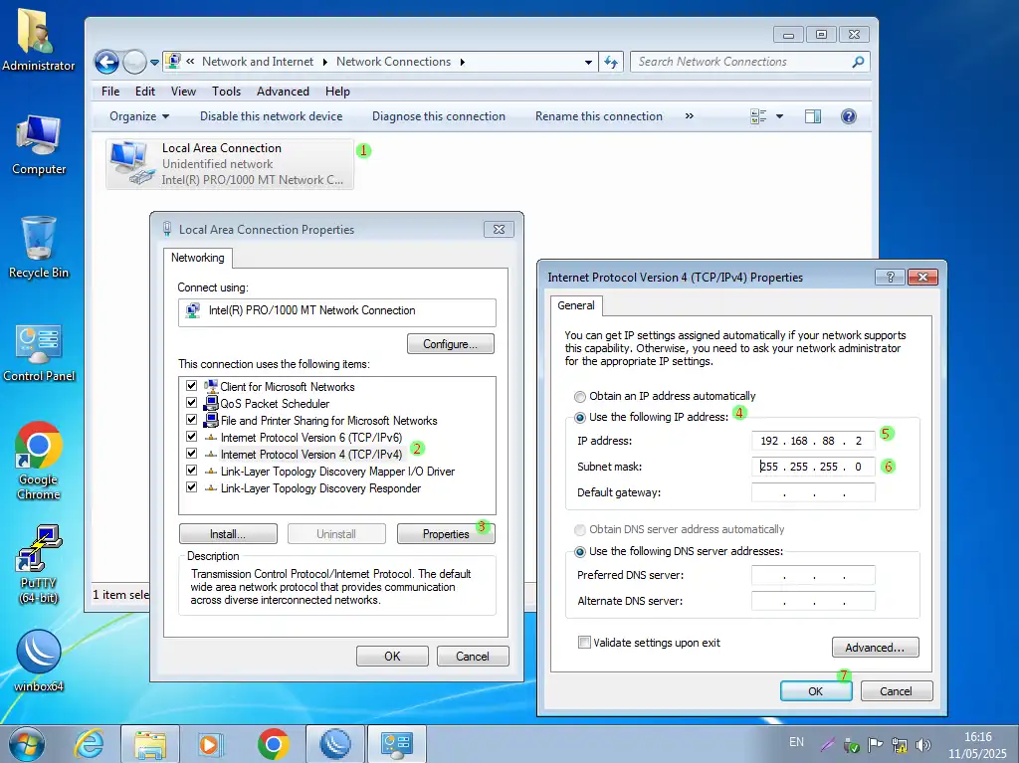Open WinBox64 desktop shortcut icon
This screenshot has width=1019, height=763.
[x=39, y=653]
